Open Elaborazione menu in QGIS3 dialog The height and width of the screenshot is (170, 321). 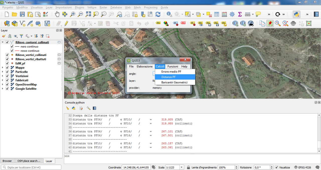[144, 66]
